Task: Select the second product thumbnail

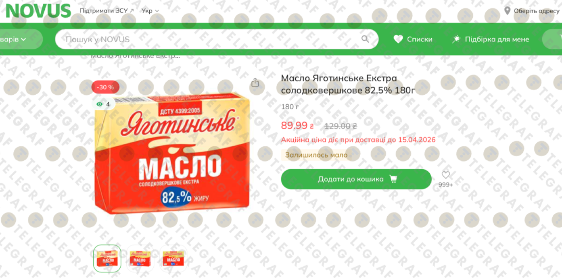Action: coord(140,258)
